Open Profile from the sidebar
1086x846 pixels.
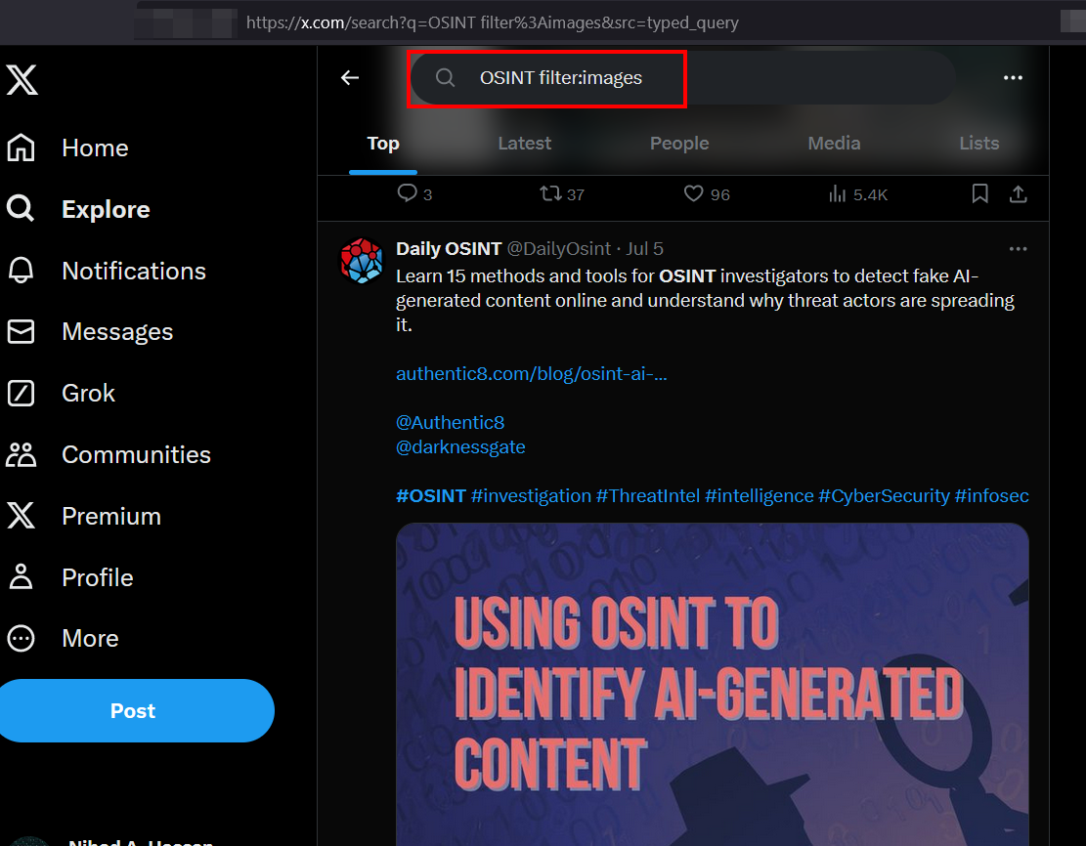[70, 577]
